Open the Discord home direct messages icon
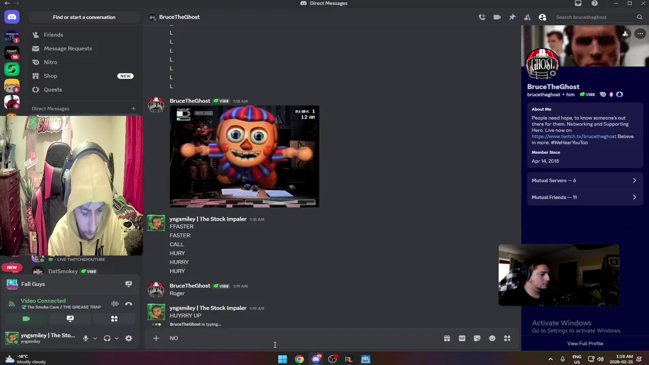Screen dimensions: 649x365 [x=12, y=17]
